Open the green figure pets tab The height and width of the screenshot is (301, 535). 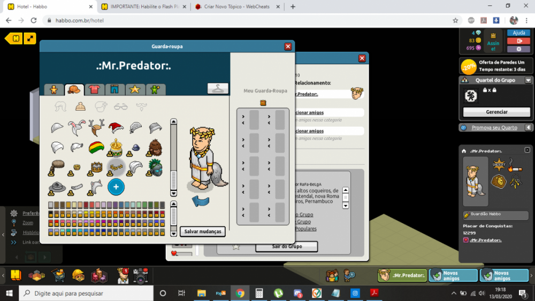click(x=155, y=89)
